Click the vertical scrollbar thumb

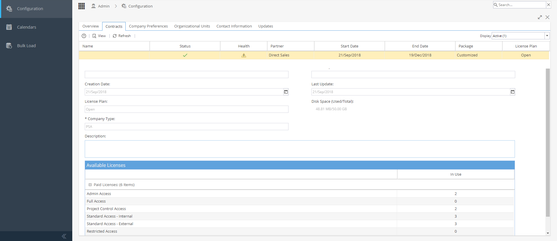pyautogui.click(x=548, y=142)
